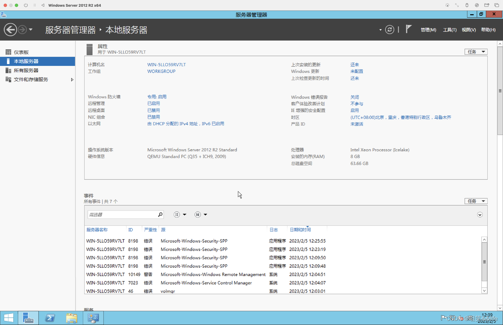Sort by ID column header
The height and width of the screenshot is (325, 503).
[x=131, y=230]
